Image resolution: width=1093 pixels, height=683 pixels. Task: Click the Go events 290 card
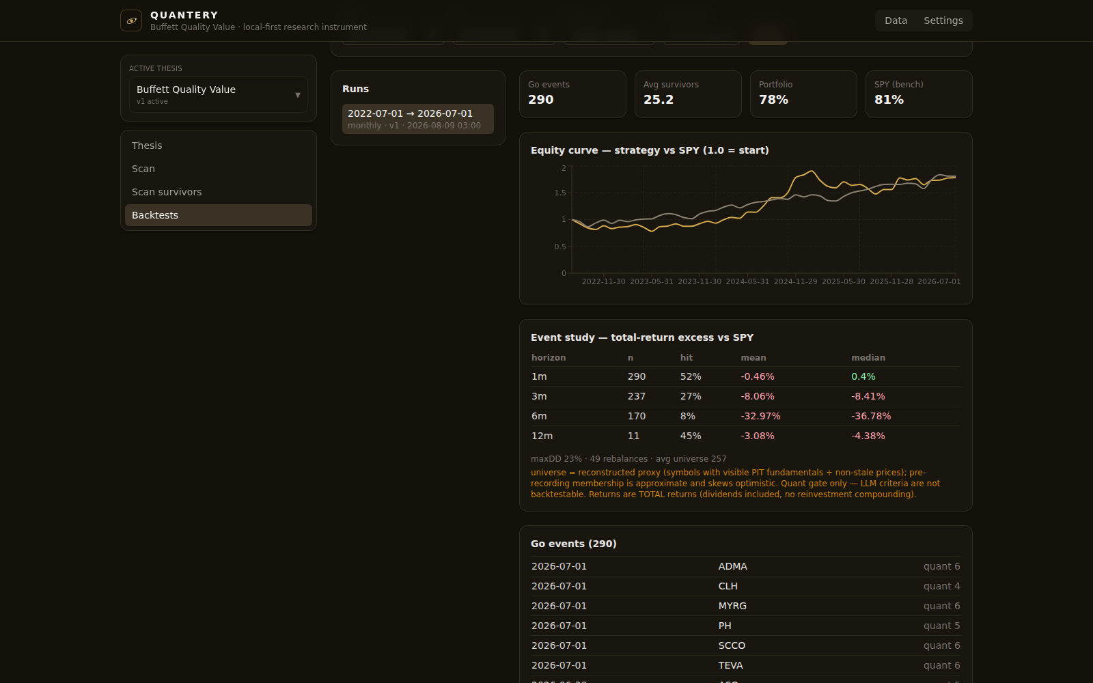pyautogui.click(x=572, y=94)
